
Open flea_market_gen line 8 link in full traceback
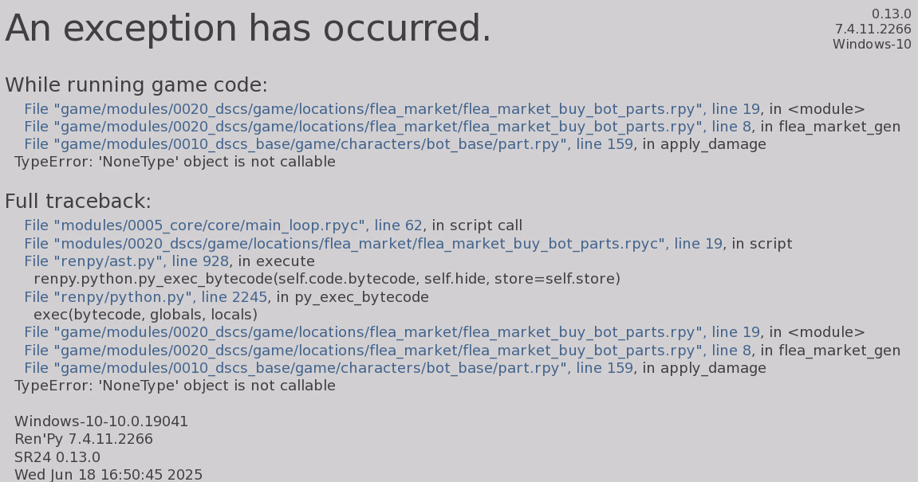(x=391, y=351)
